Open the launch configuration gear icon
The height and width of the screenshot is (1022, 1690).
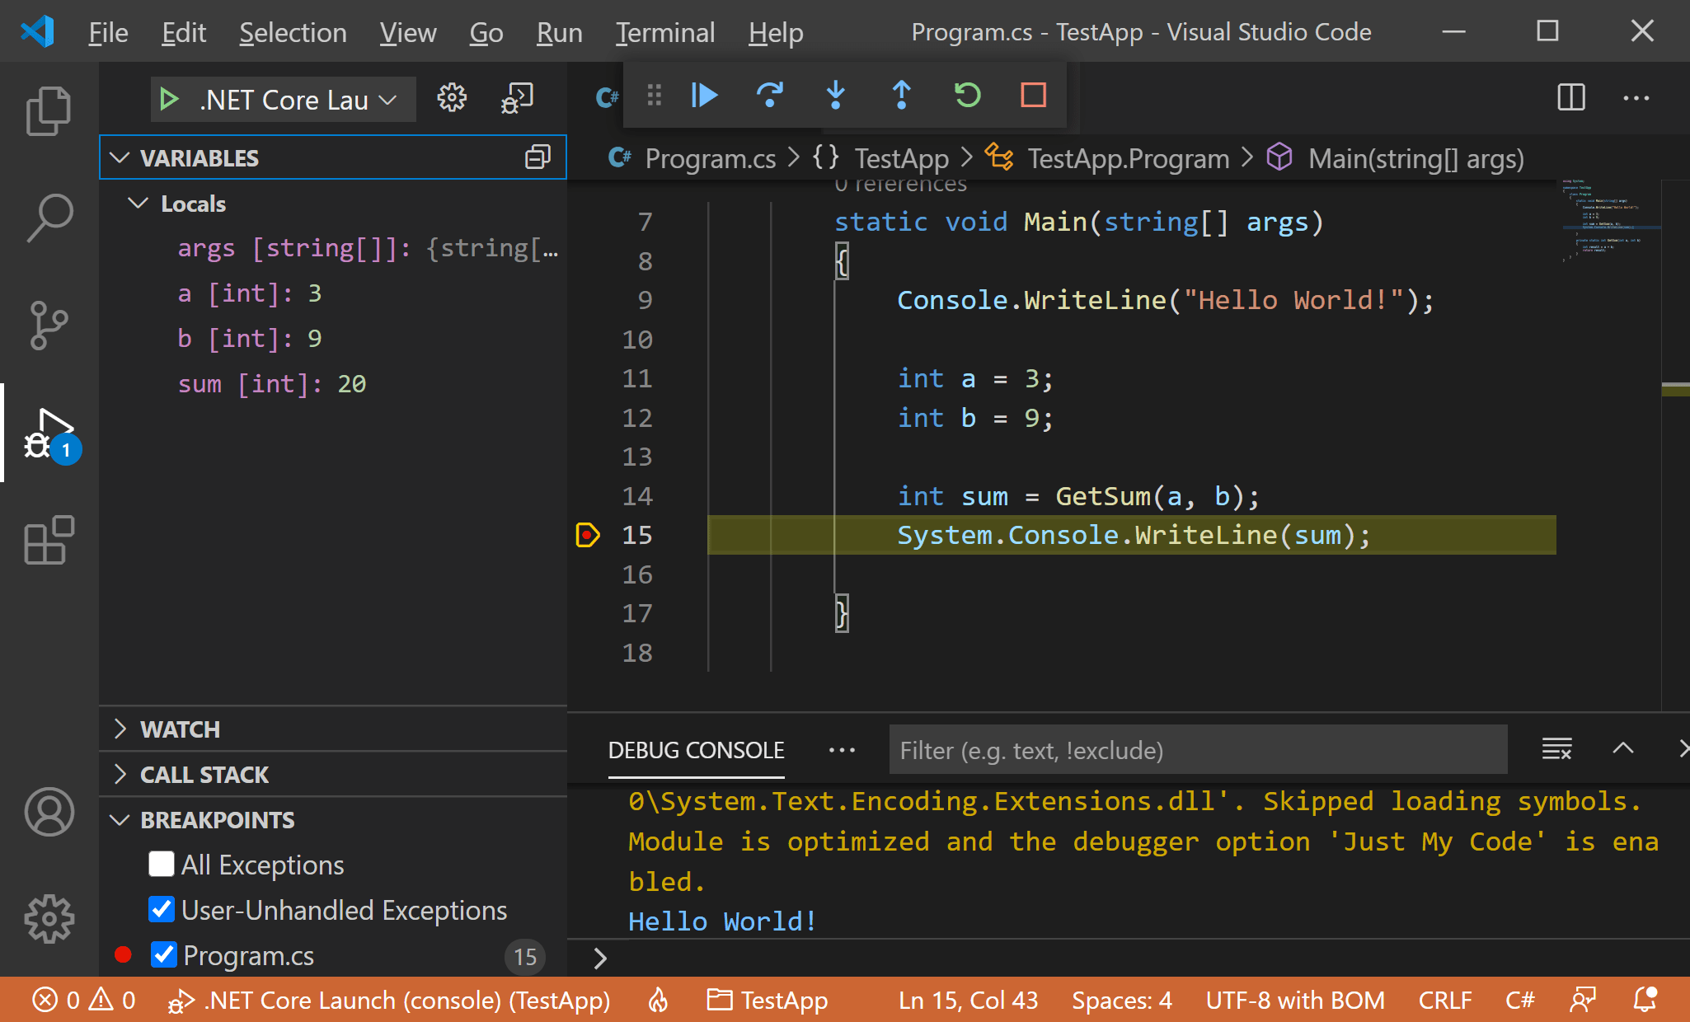click(x=451, y=97)
